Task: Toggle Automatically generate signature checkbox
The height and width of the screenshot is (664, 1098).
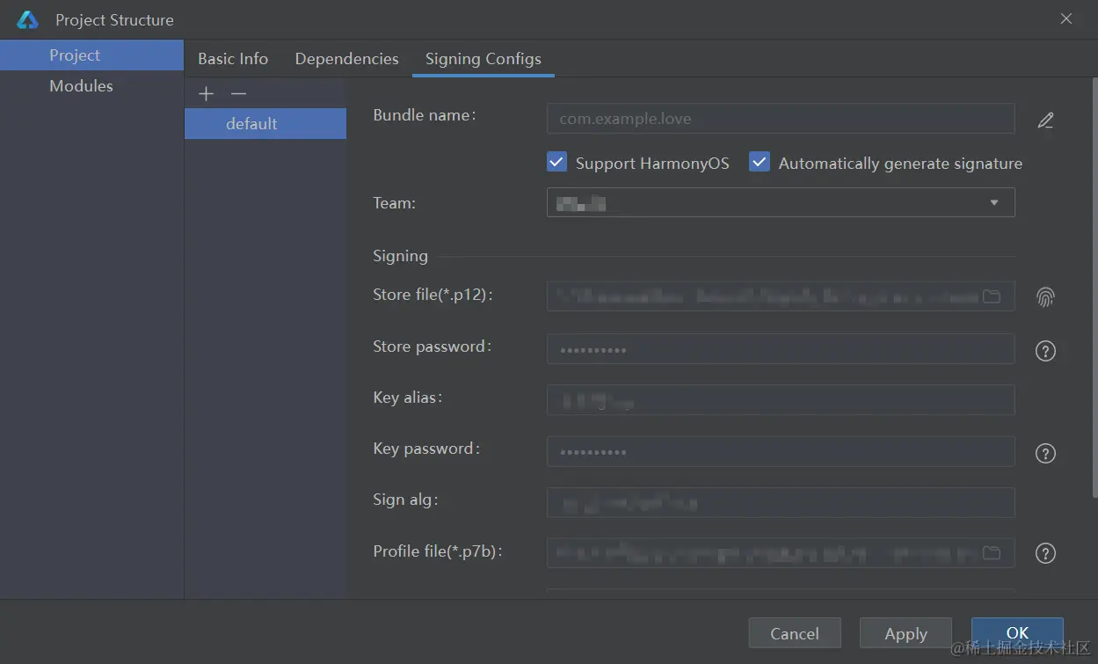Action: 760,162
